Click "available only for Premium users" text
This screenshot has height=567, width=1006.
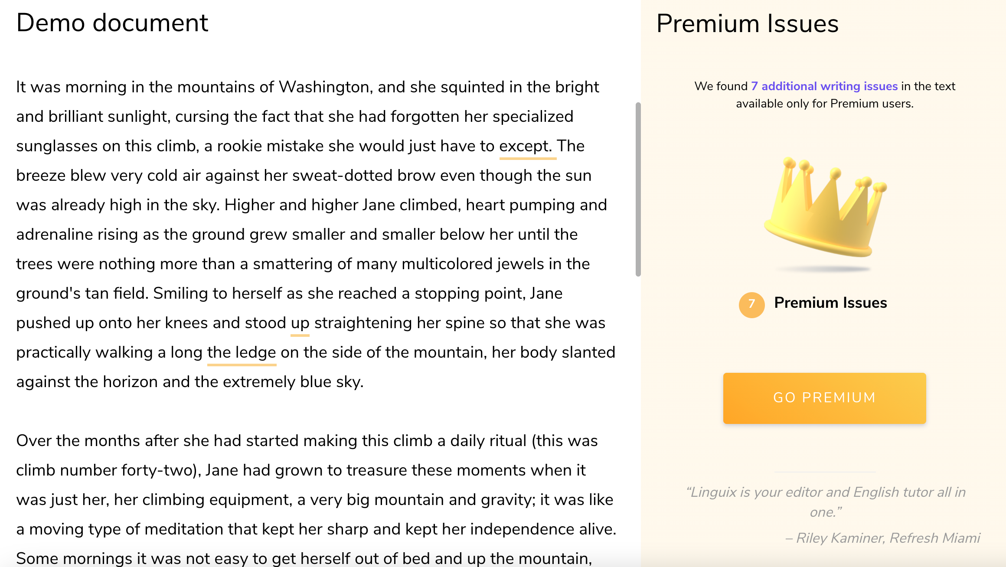[x=824, y=104]
